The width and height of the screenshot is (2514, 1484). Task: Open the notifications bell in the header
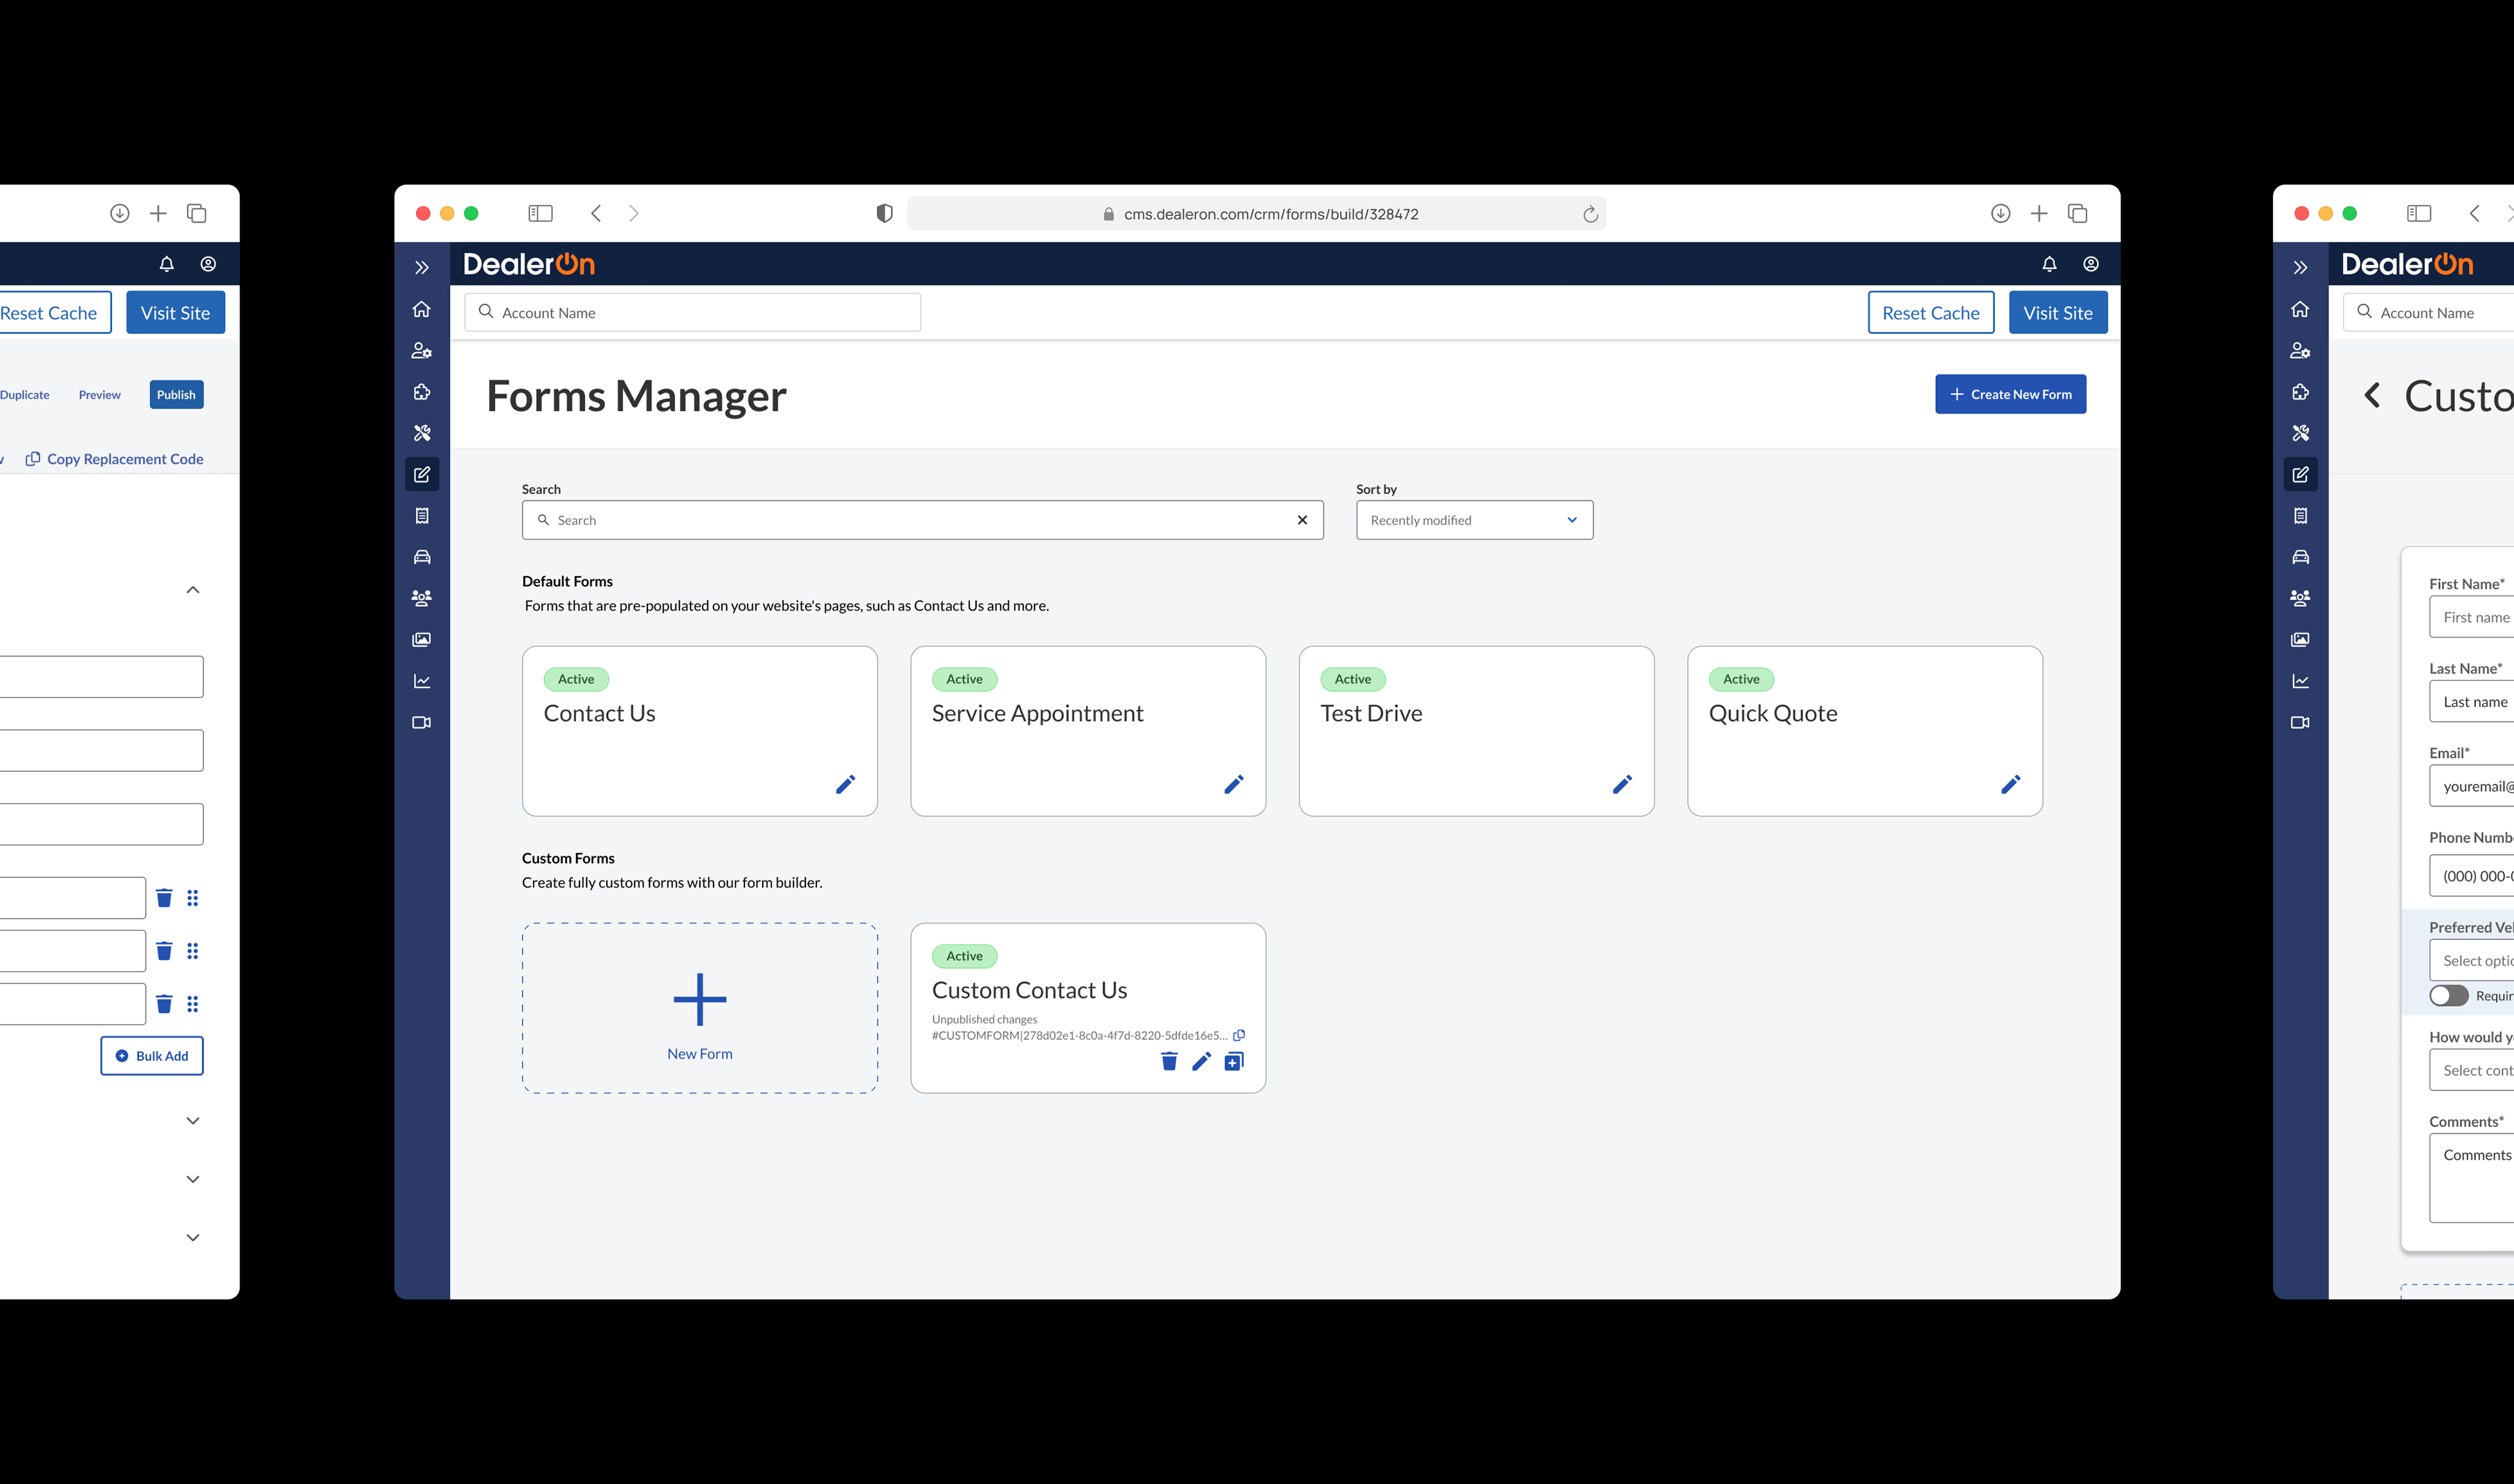[2049, 264]
